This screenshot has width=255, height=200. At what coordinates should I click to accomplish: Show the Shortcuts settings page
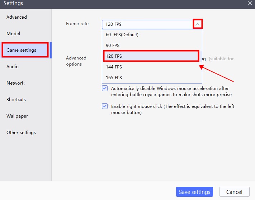coord(16,99)
